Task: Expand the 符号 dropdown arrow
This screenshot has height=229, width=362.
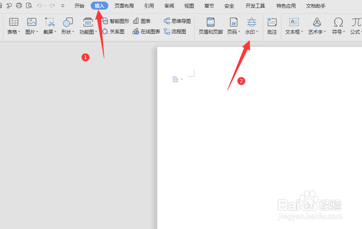Action: coord(344,32)
